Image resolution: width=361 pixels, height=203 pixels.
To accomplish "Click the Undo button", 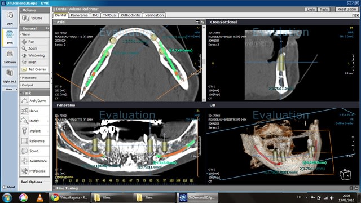I will [311, 10].
